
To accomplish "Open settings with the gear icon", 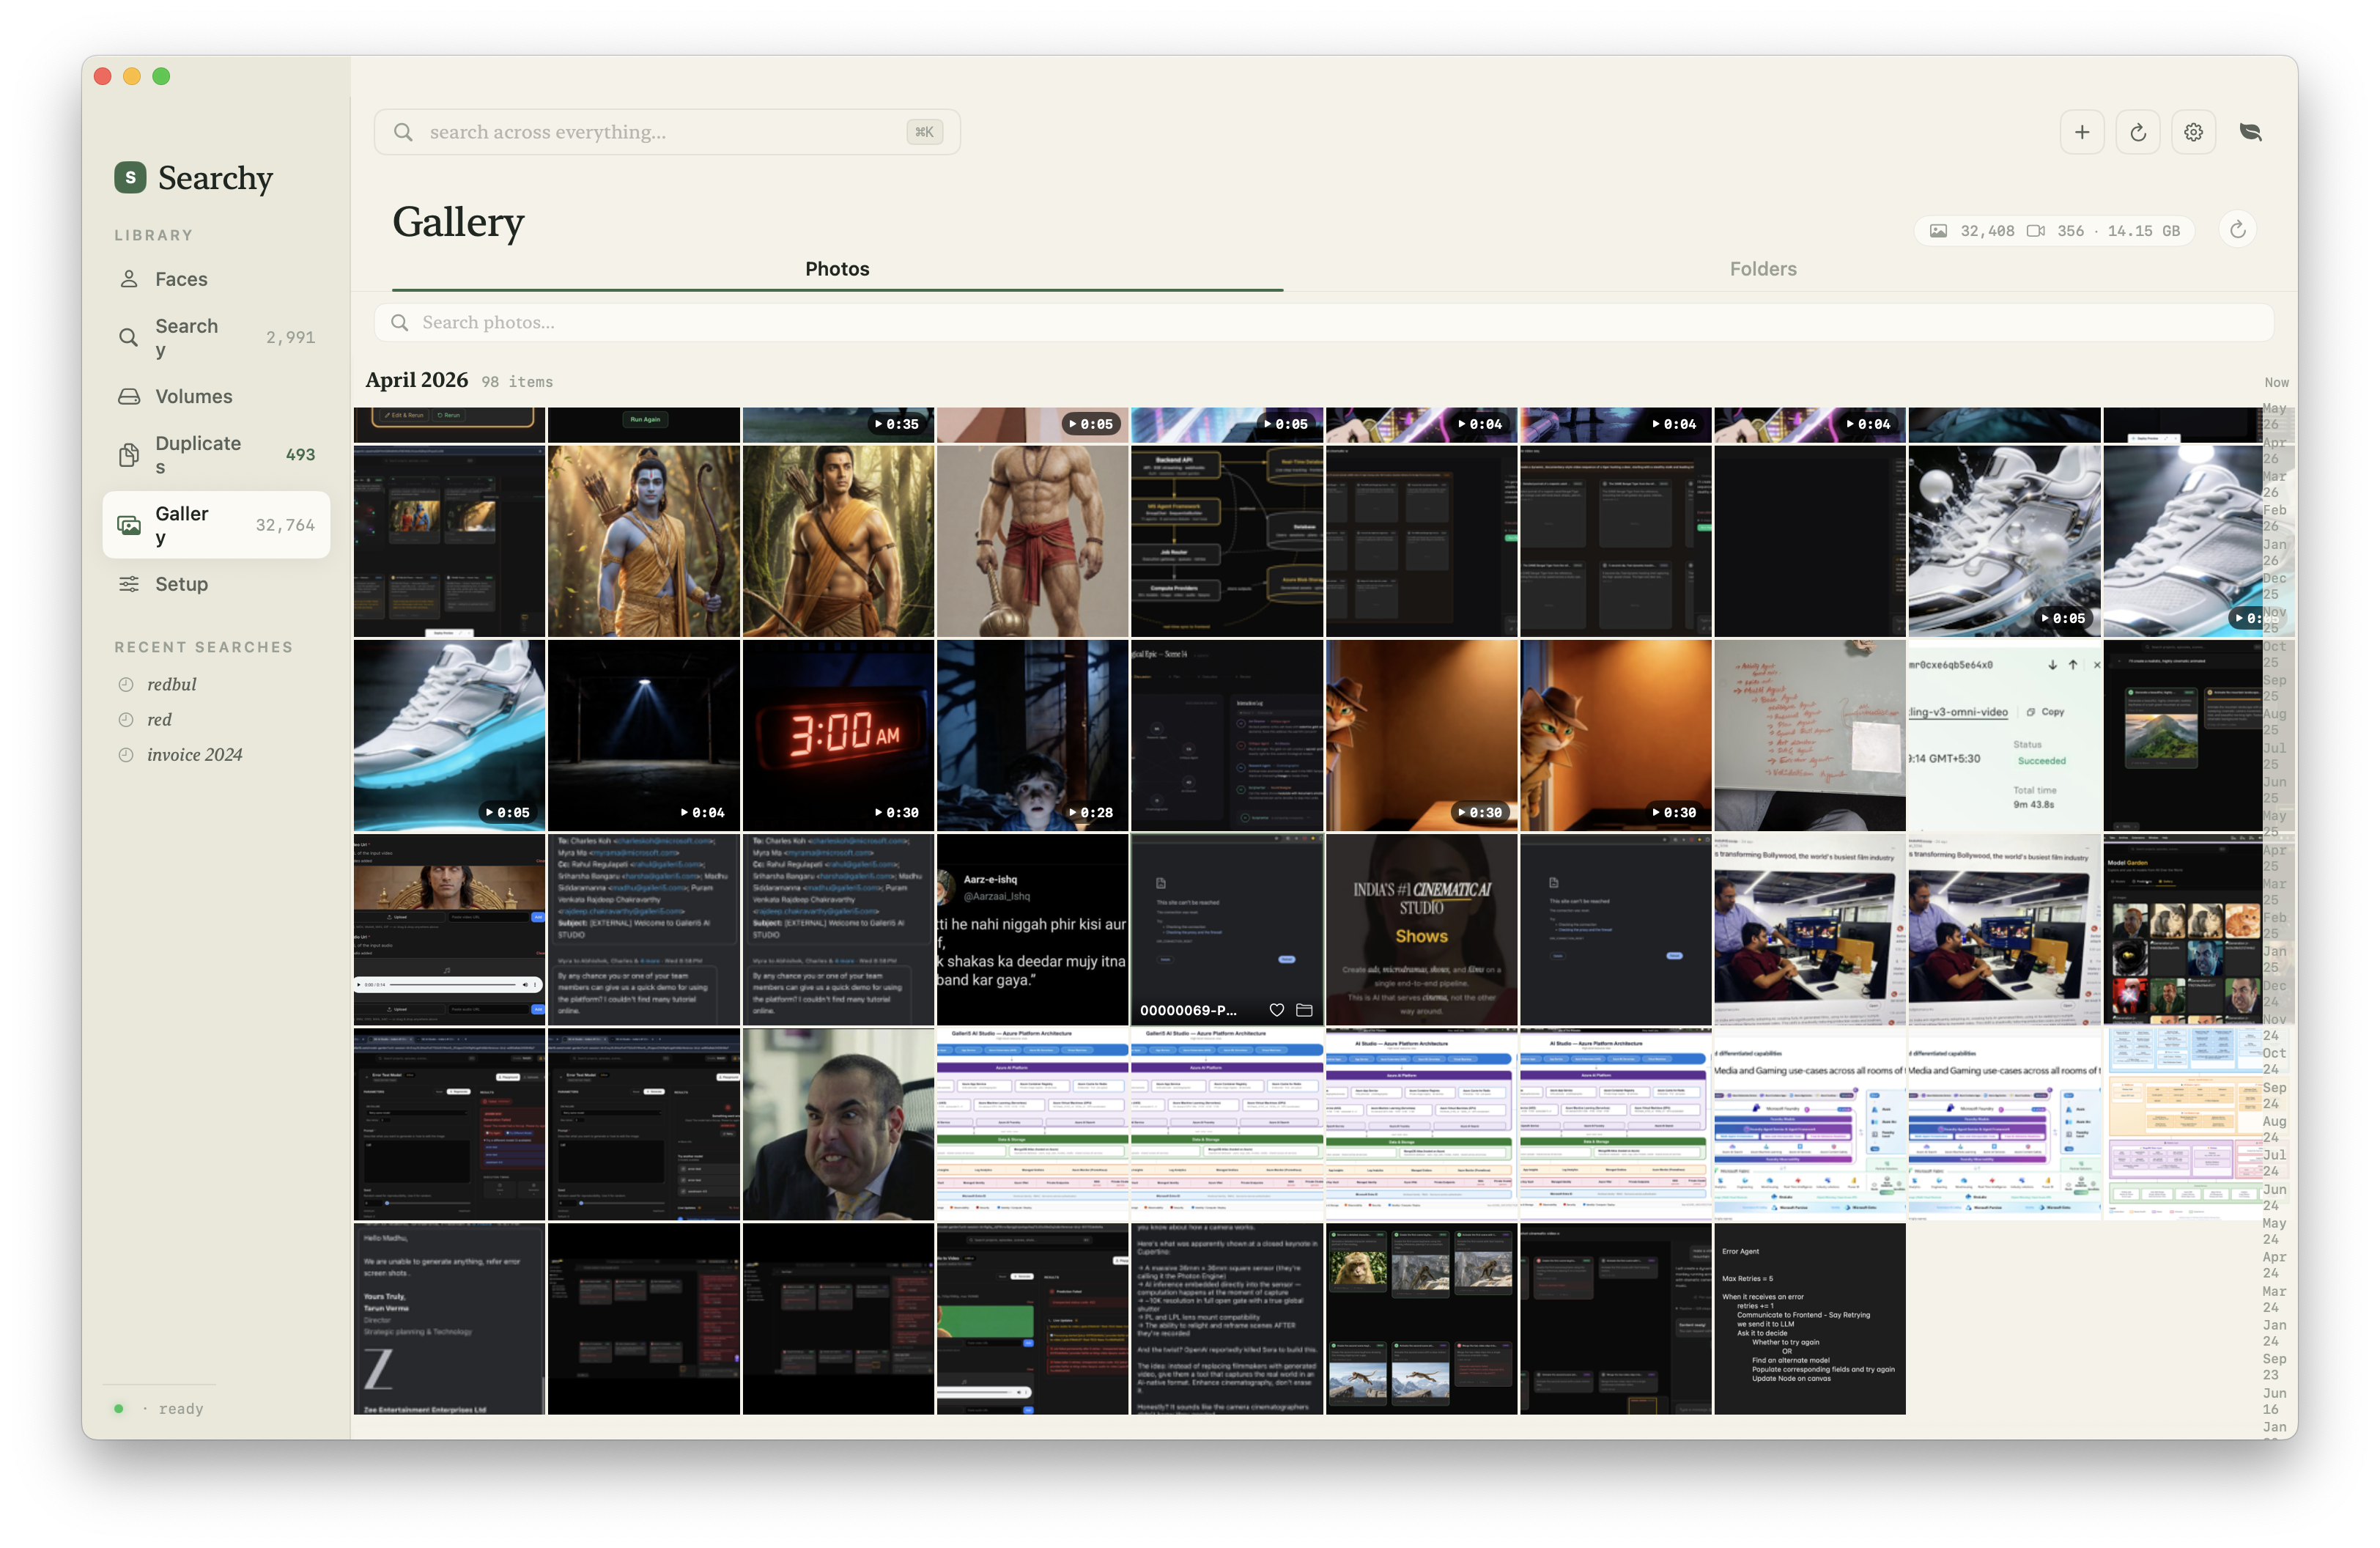I will 2194,132.
